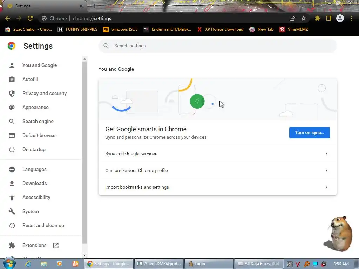359x269 pixels.
Task: Open On startup settings
Action: tap(34, 149)
